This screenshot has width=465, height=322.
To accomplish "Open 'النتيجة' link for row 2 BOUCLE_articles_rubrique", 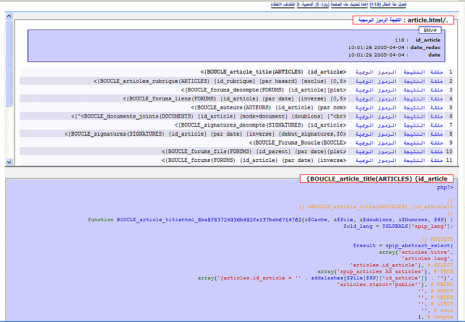I will tap(414, 81).
